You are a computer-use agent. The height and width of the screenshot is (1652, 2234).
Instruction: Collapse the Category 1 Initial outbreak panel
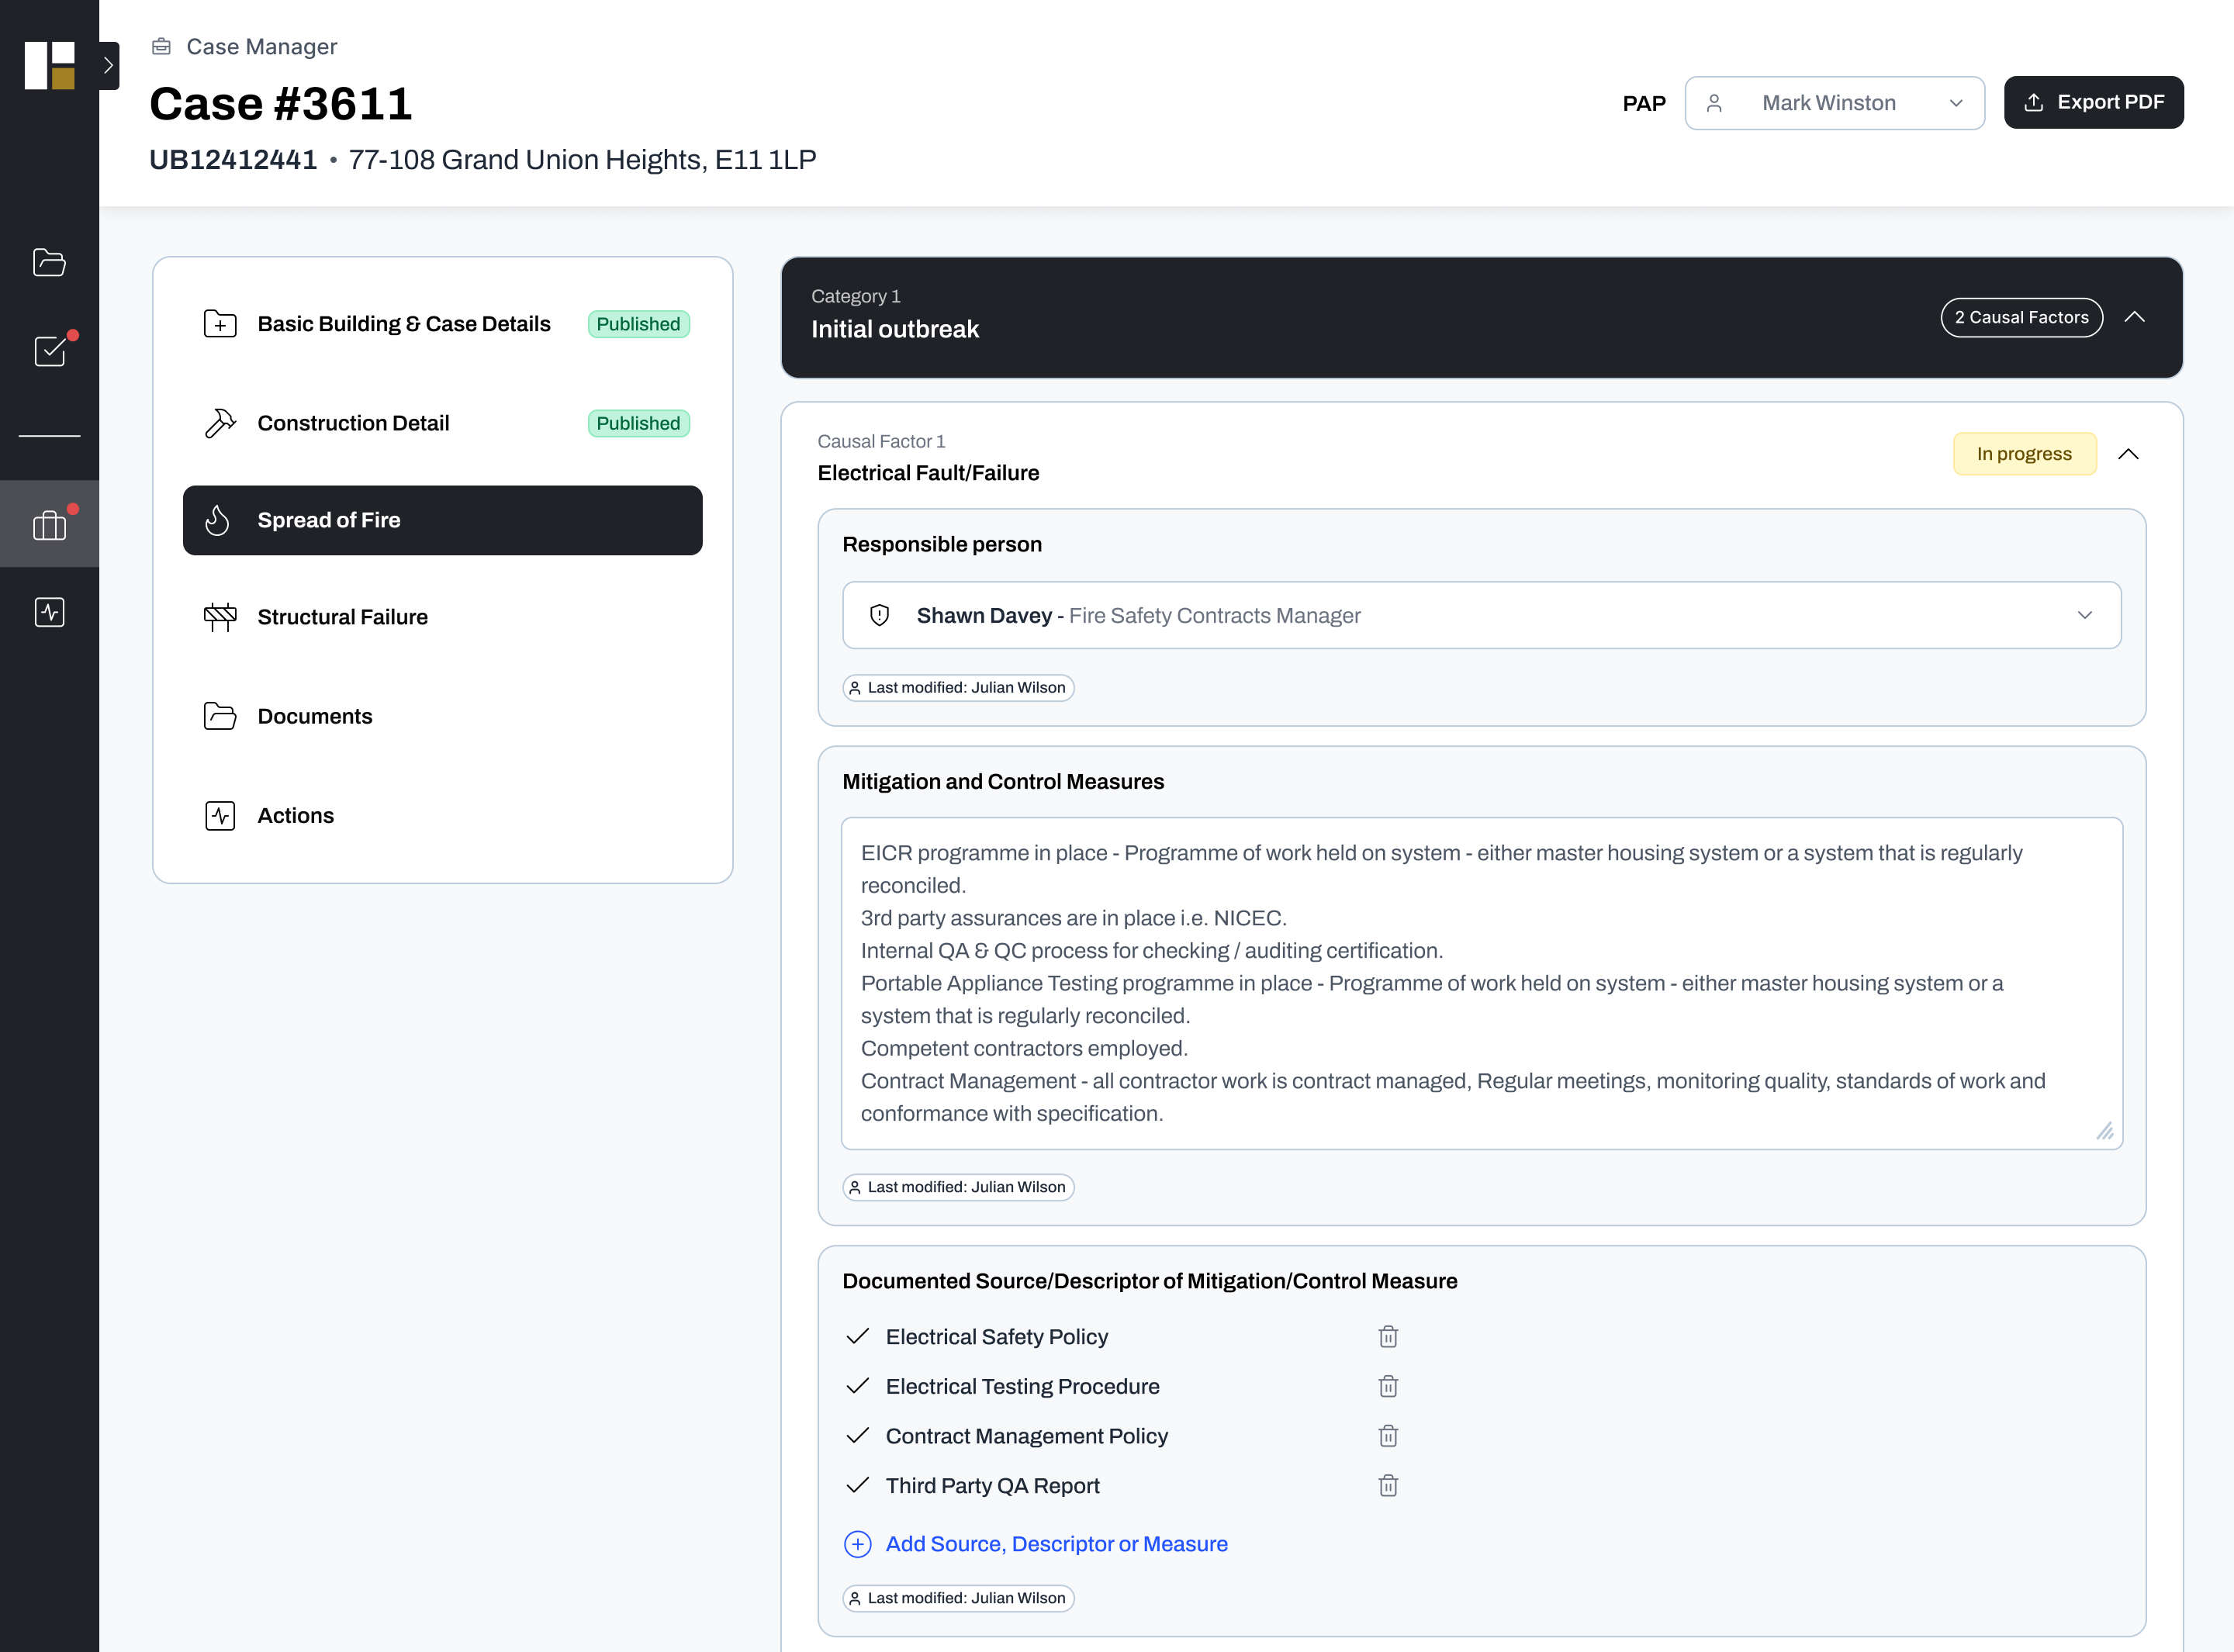point(2134,317)
